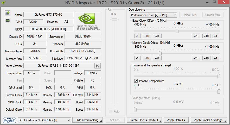Click Apply Defaults button

pyautogui.click(x=176, y=120)
